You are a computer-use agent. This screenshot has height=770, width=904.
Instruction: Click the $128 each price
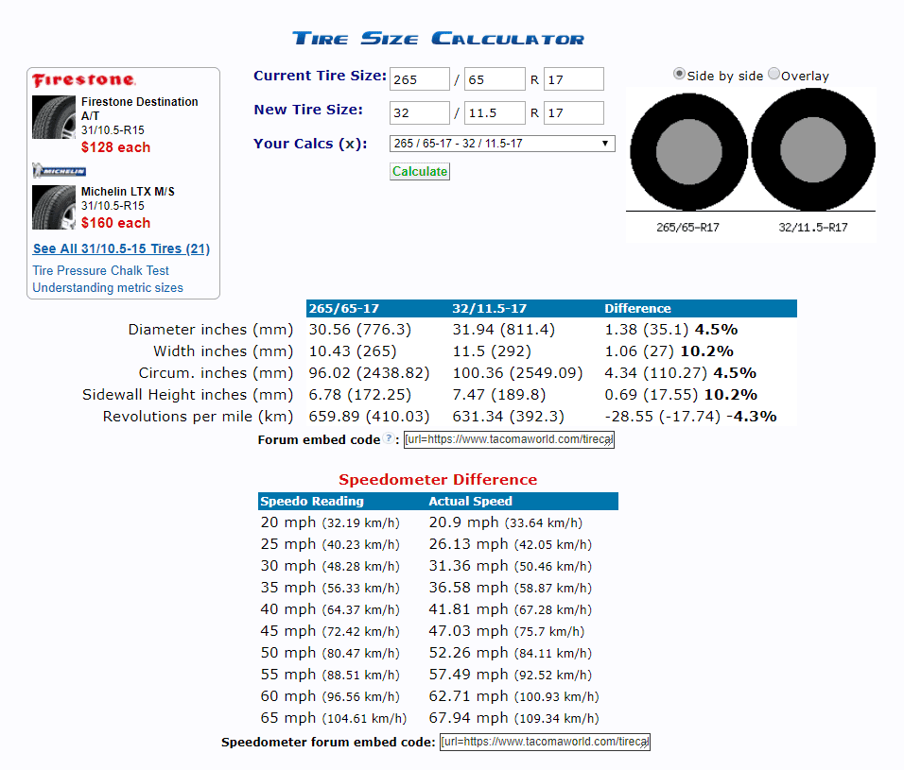116,147
